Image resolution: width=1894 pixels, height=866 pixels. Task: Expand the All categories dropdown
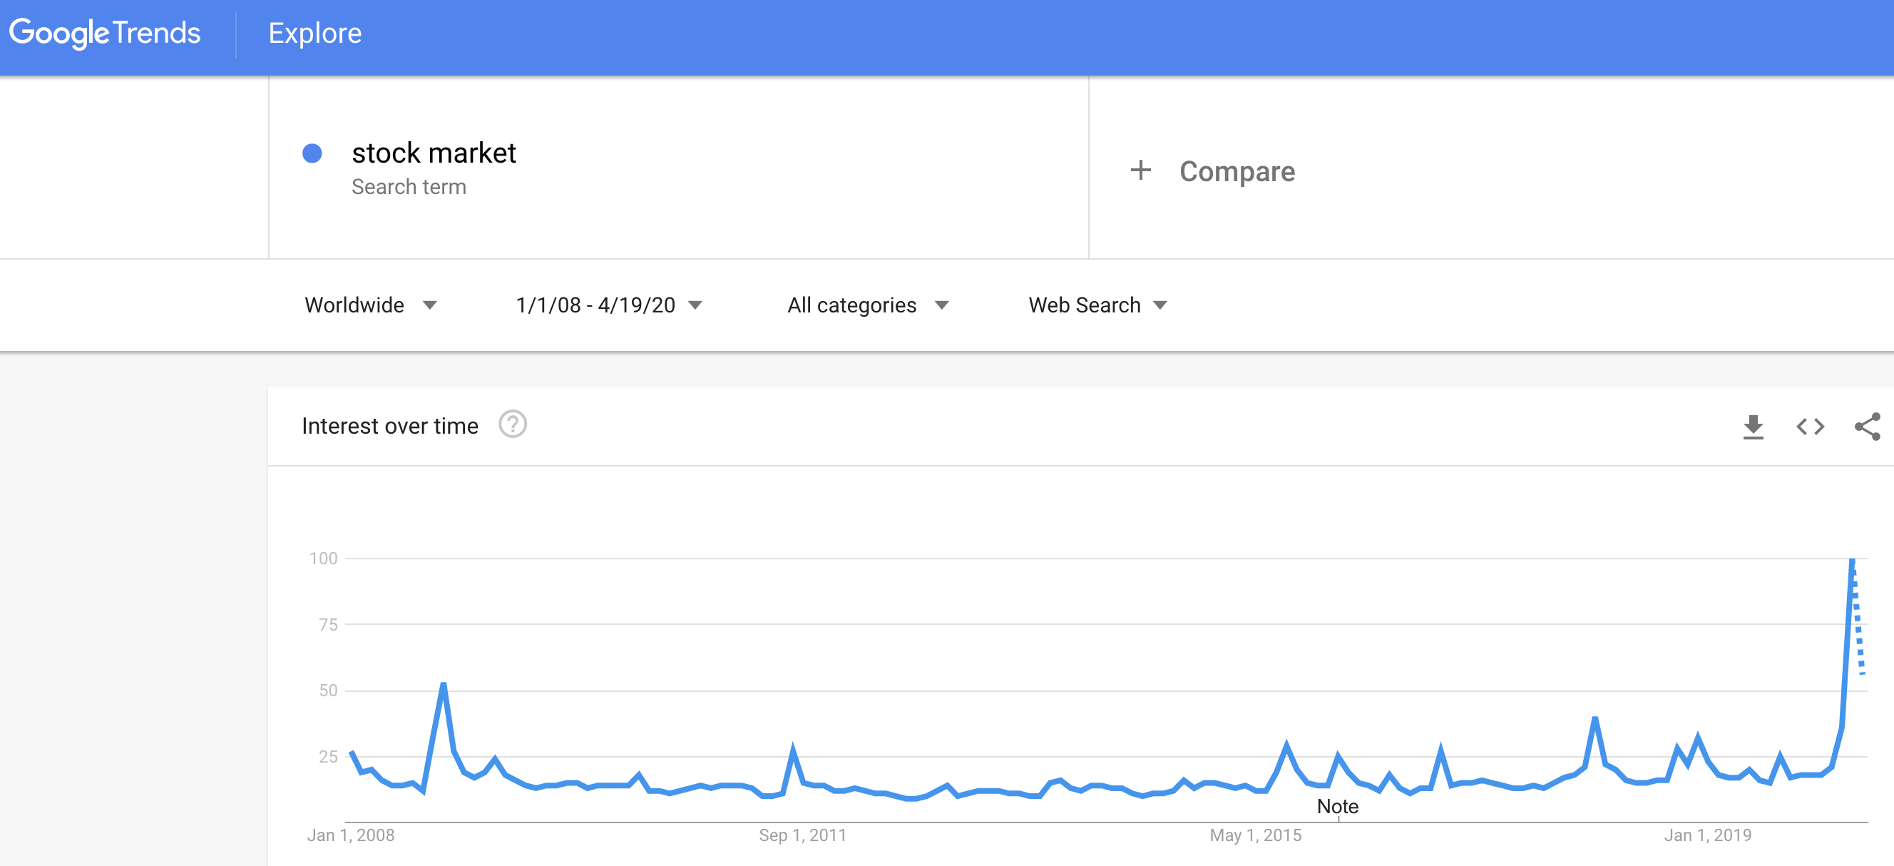tap(868, 305)
